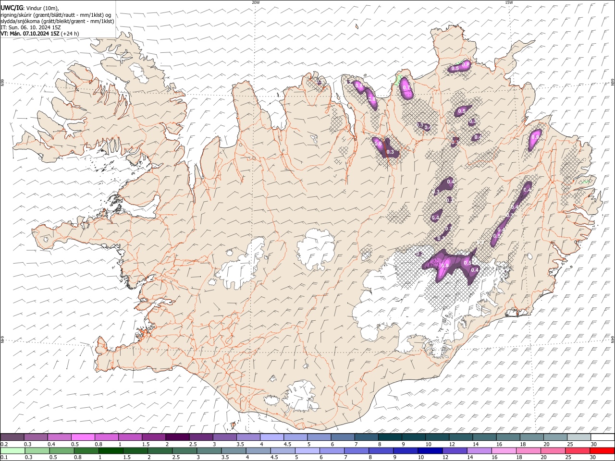This screenshot has height=461, width=615.
Task: Click the snow scale swatch starting at 0.2
Action: [x=12, y=437]
